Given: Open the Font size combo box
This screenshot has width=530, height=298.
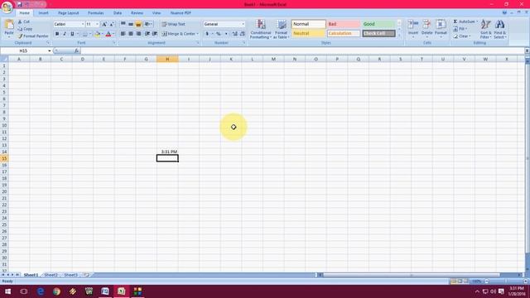Looking at the screenshot, I should 92,24.
